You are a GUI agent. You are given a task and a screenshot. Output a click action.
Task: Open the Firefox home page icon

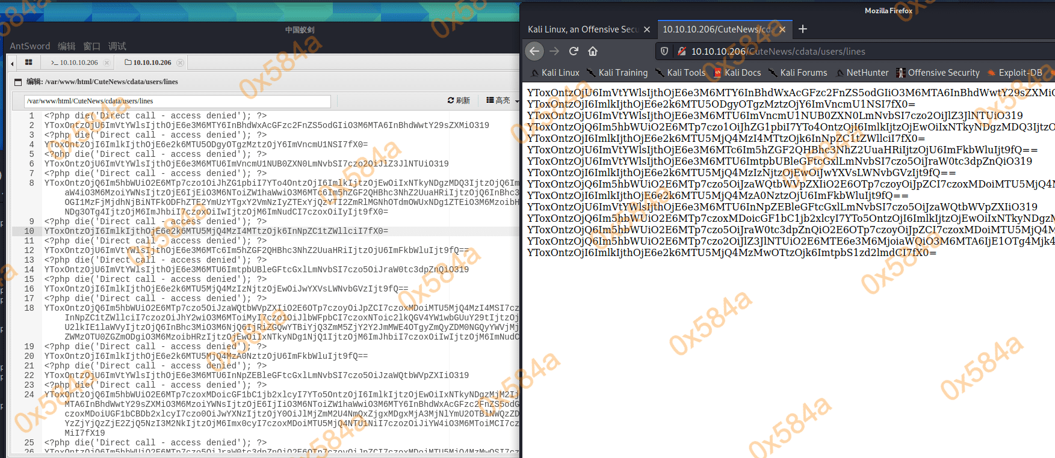[593, 52]
